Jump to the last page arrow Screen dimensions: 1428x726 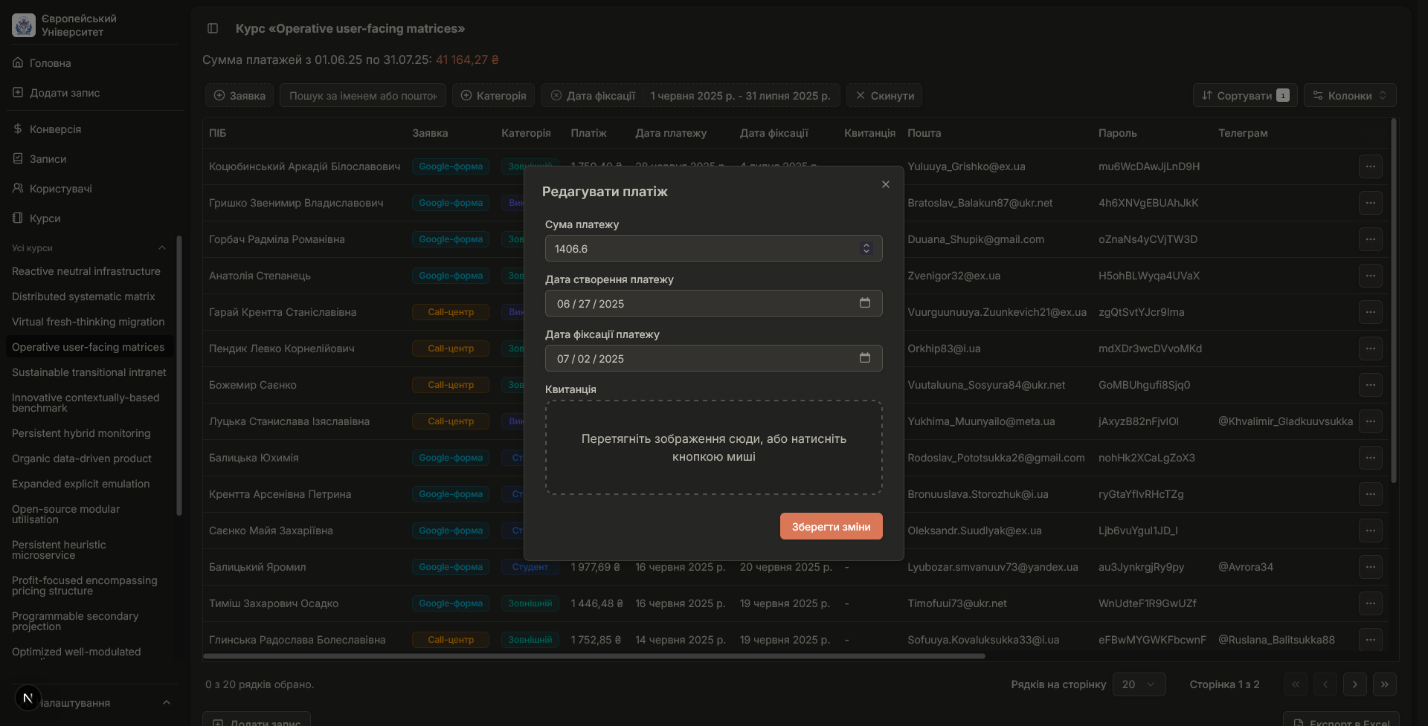tap(1384, 684)
